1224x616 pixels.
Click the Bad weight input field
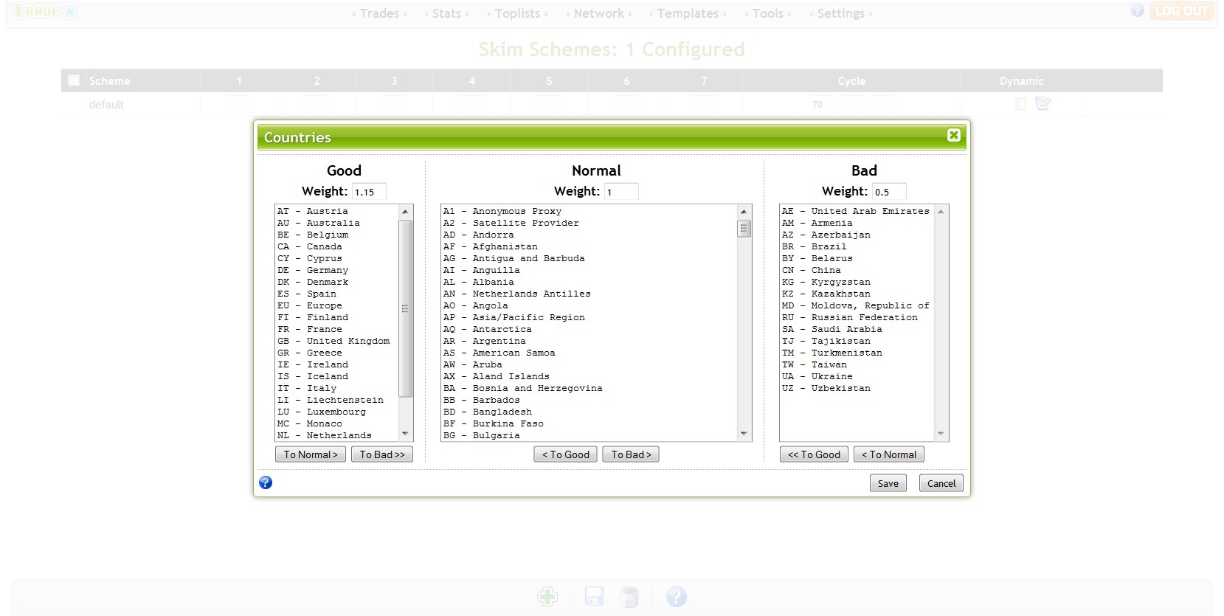tap(888, 192)
